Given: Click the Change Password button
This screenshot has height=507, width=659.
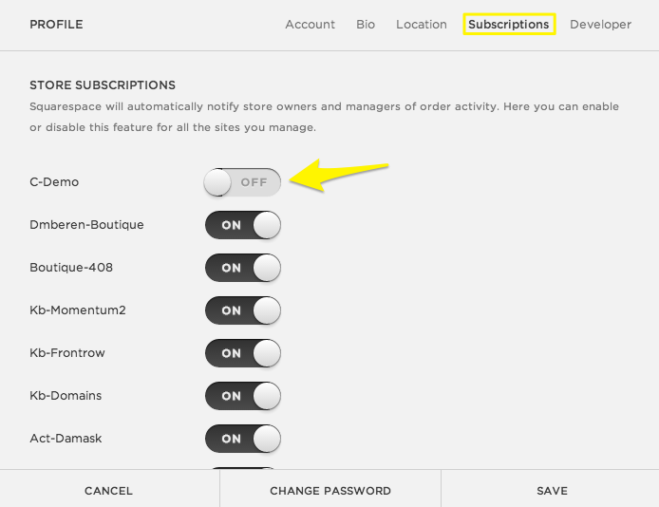Looking at the screenshot, I should click(x=330, y=491).
